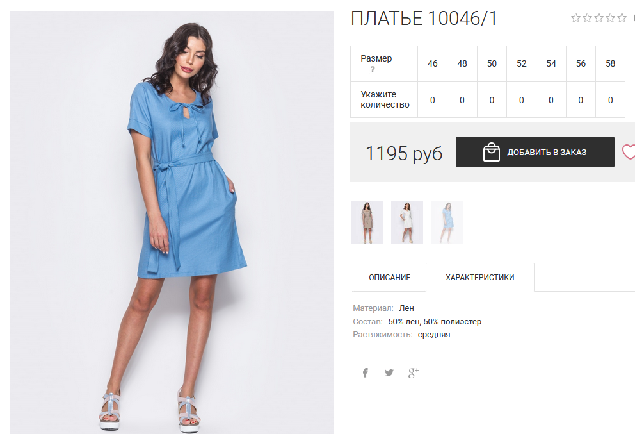
Task: Add dress to favorites heart icon
Action: [x=629, y=152]
